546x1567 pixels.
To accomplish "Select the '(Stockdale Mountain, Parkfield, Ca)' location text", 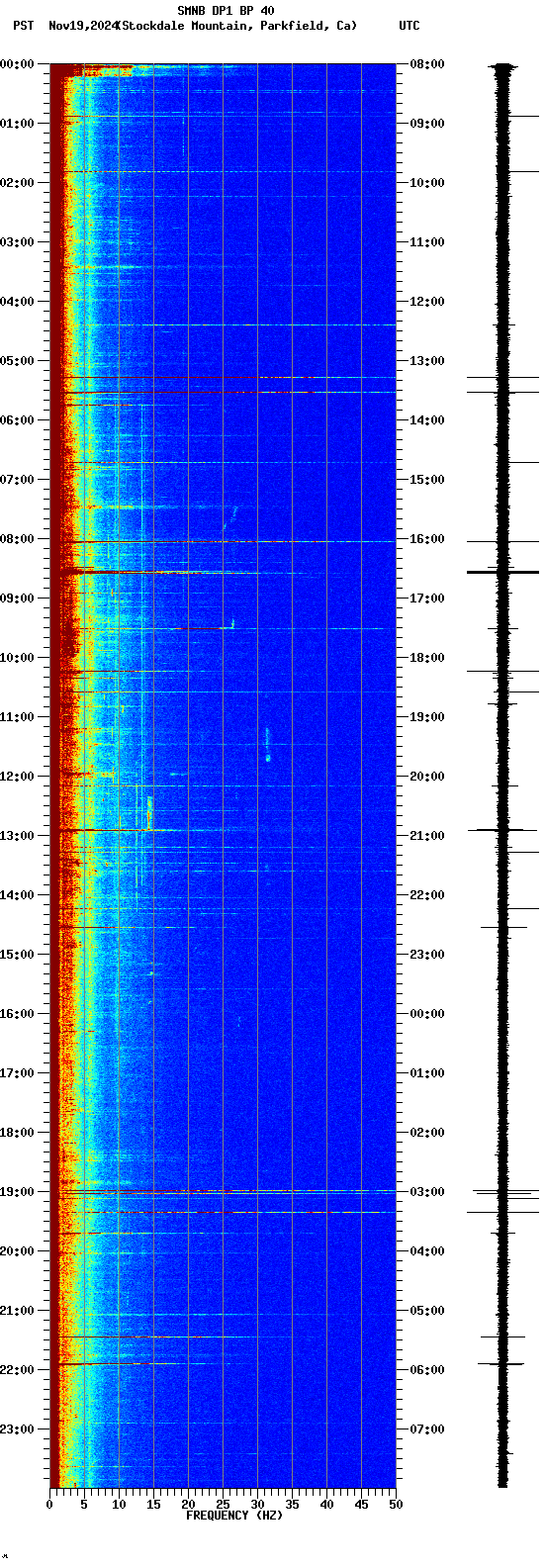I will [x=236, y=26].
